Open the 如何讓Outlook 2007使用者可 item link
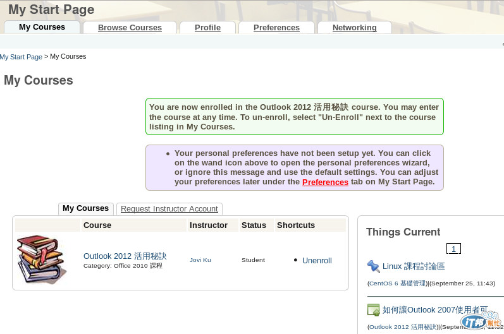The width and height of the screenshot is (504, 334). 435,310
